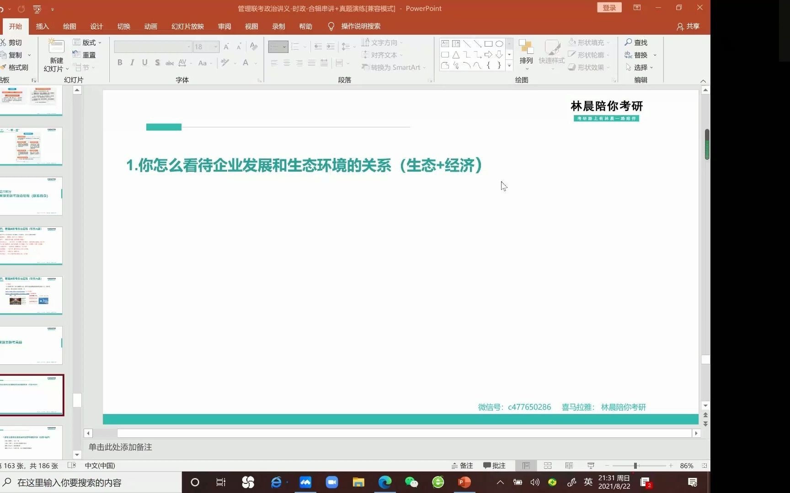Justify text alignment icon
The image size is (790, 493).
click(x=311, y=63)
